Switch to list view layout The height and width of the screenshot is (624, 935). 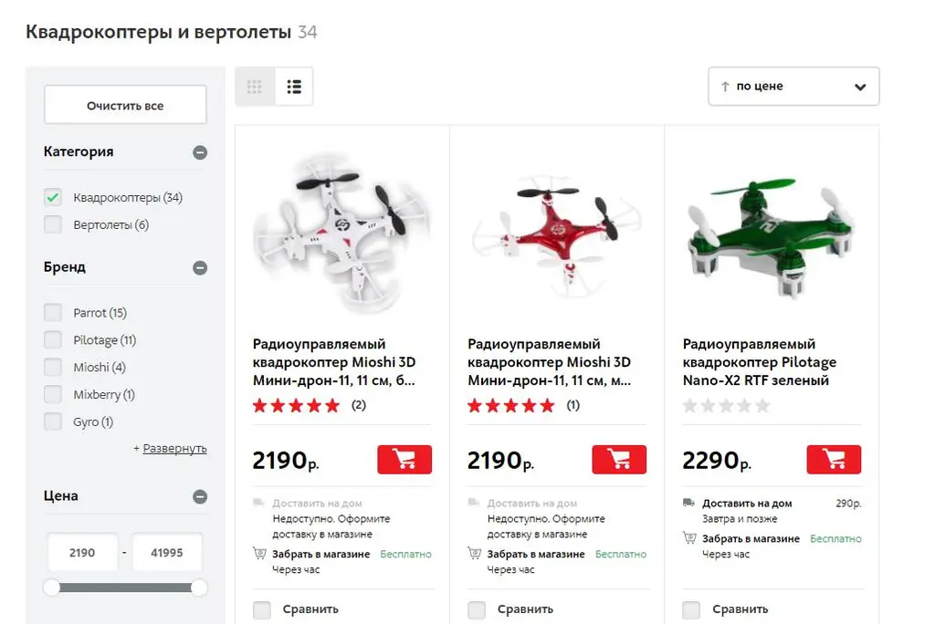pos(294,87)
